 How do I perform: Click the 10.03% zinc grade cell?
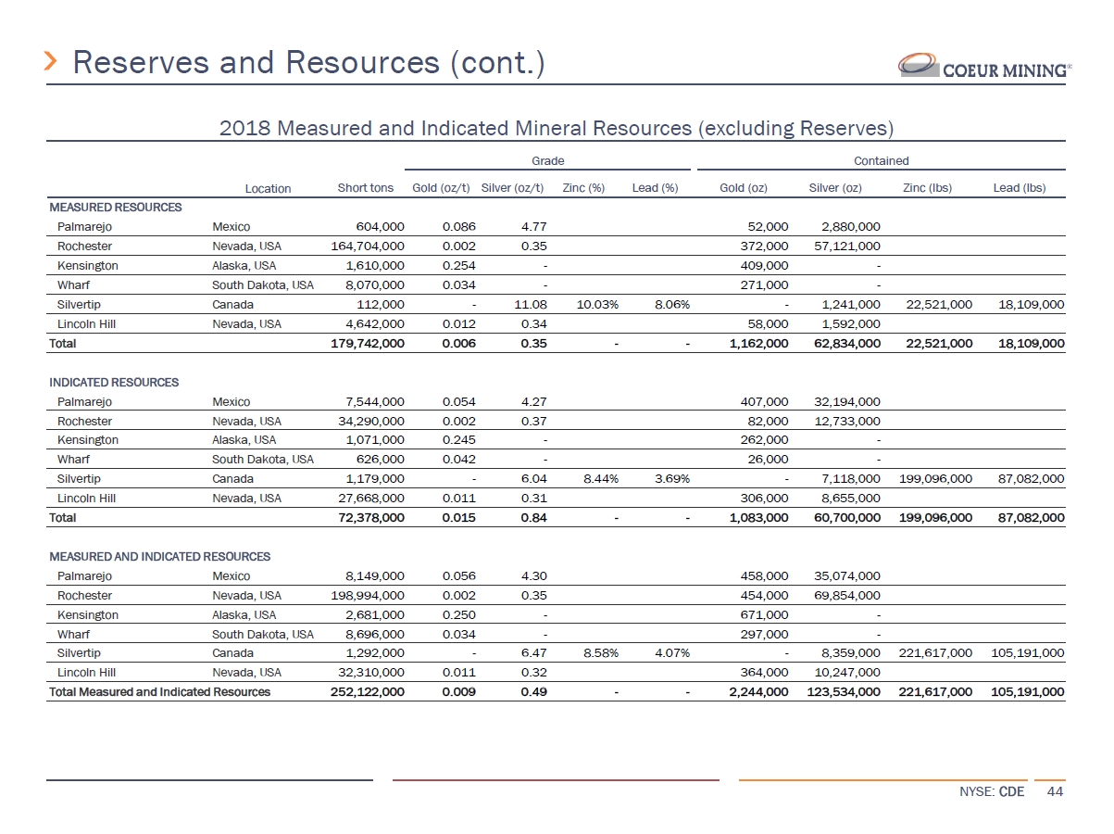pos(583,304)
